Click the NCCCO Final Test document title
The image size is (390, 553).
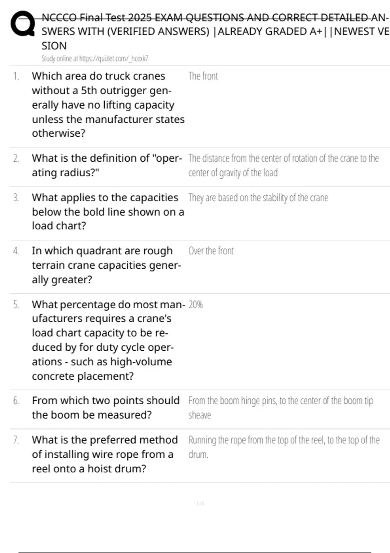pos(214,32)
